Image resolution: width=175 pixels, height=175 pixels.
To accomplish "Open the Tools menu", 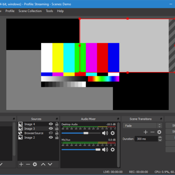I will coord(49,11).
